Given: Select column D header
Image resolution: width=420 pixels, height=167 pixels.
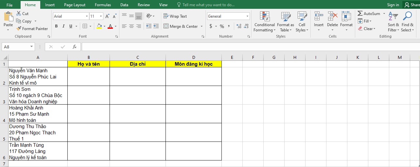Looking at the screenshot, I should 194,58.
